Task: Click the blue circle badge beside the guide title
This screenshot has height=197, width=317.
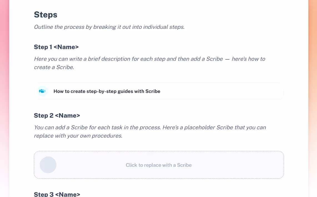Action: coord(43,91)
